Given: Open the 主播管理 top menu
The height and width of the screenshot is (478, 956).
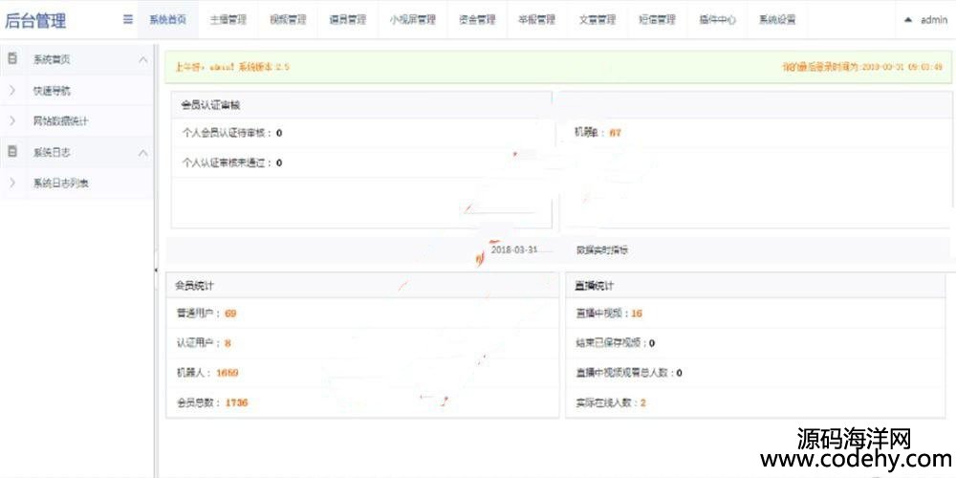Looking at the screenshot, I should [228, 19].
